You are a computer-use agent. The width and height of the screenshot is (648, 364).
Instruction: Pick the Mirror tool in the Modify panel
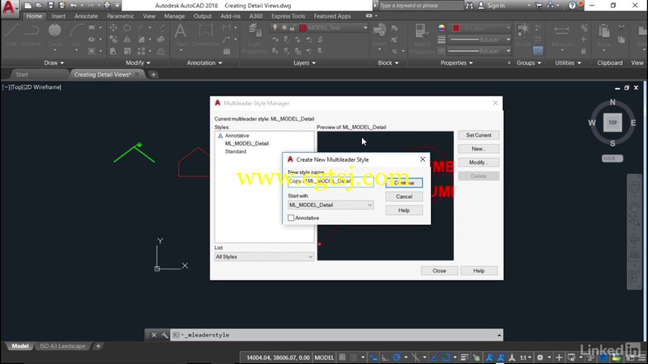click(x=127, y=39)
